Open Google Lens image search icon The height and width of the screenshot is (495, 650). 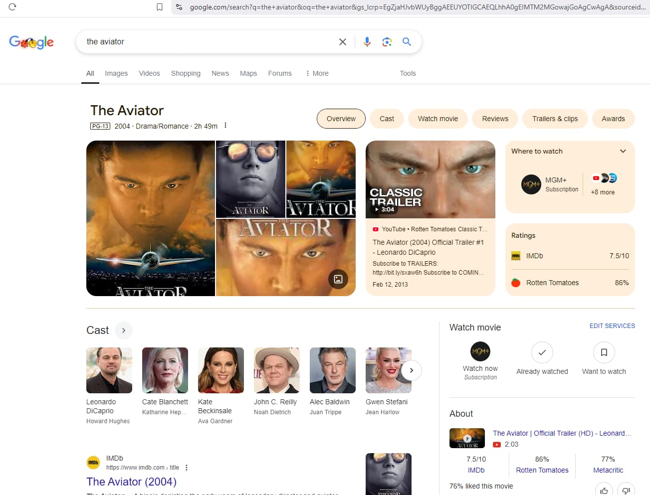click(387, 42)
